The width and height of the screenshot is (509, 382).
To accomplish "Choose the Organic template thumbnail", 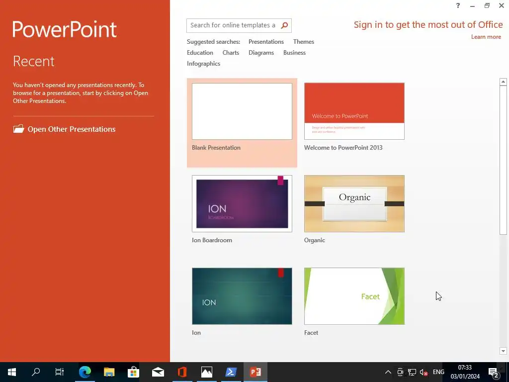I will [354, 203].
